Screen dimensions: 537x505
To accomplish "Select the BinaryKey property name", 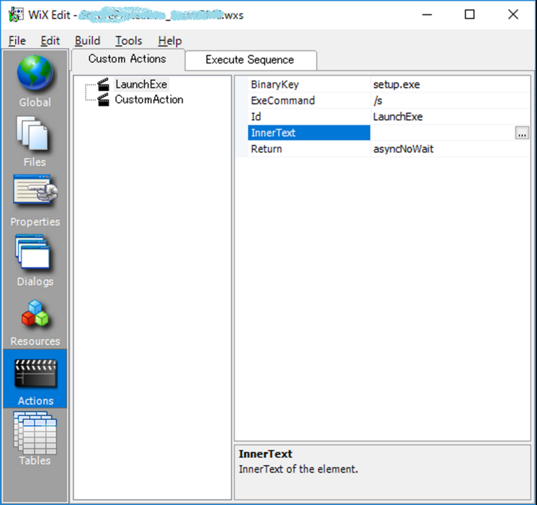I will (x=309, y=84).
